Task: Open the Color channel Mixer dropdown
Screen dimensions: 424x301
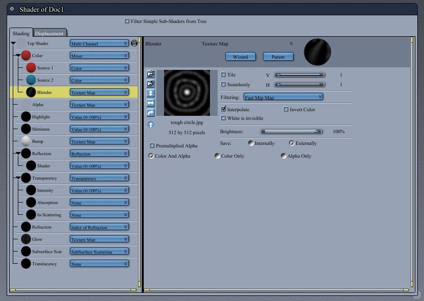Action: coord(99,56)
